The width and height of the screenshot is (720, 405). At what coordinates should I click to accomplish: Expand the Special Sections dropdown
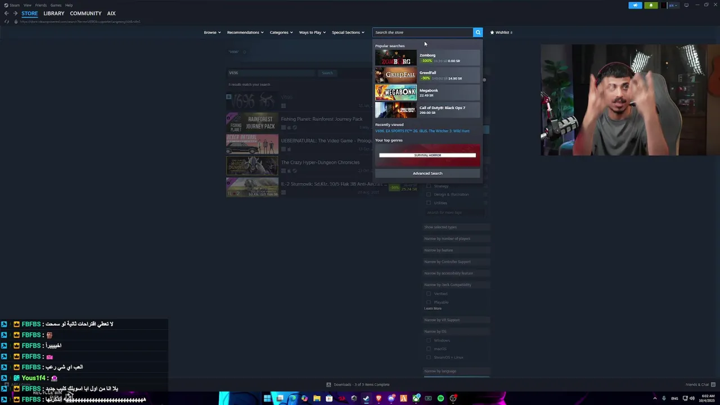348,32
